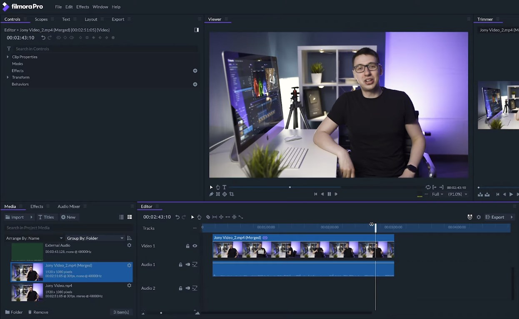Expand the Clip Properties section

coord(7,57)
